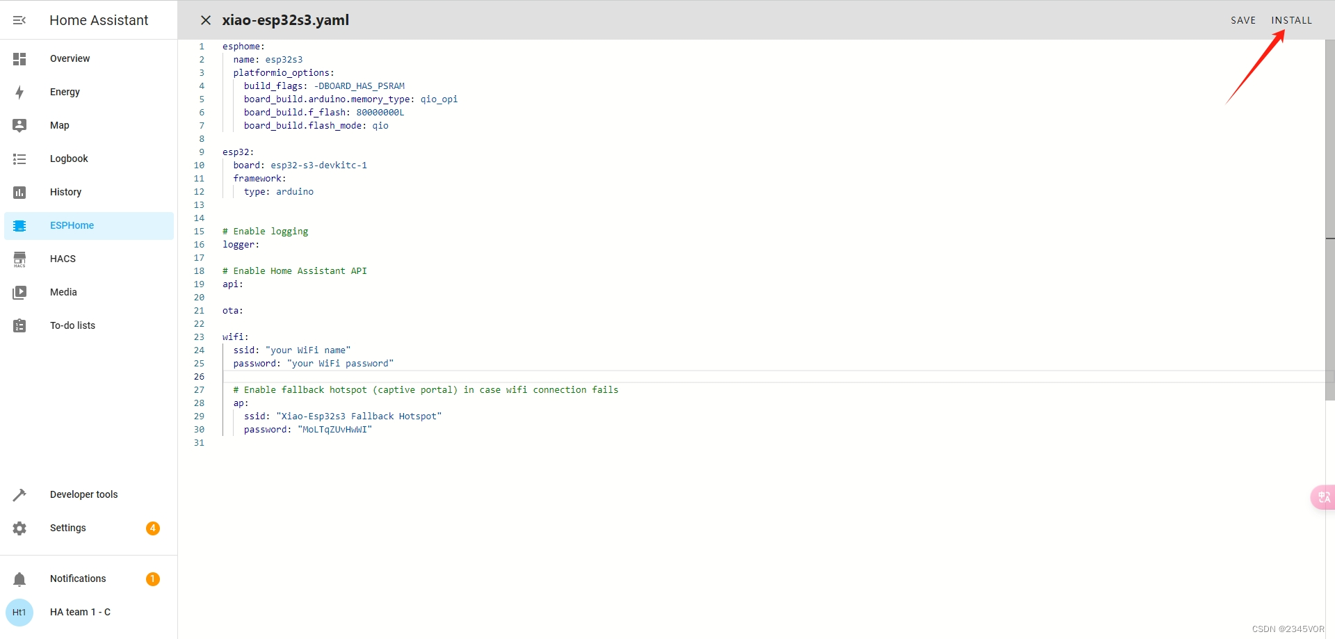Click the fallback hotspot comment line
This screenshot has height=639, width=1335.
coord(426,390)
